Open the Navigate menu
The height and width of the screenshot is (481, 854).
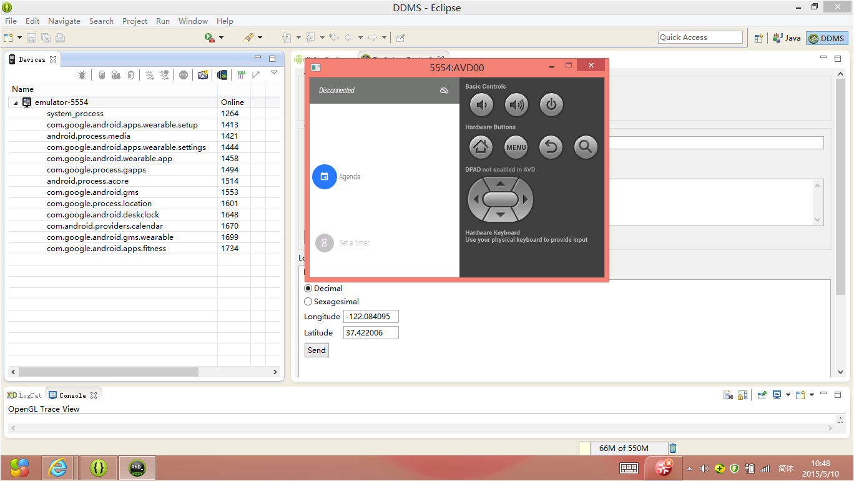pyautogui.click(x=64, y=21)
